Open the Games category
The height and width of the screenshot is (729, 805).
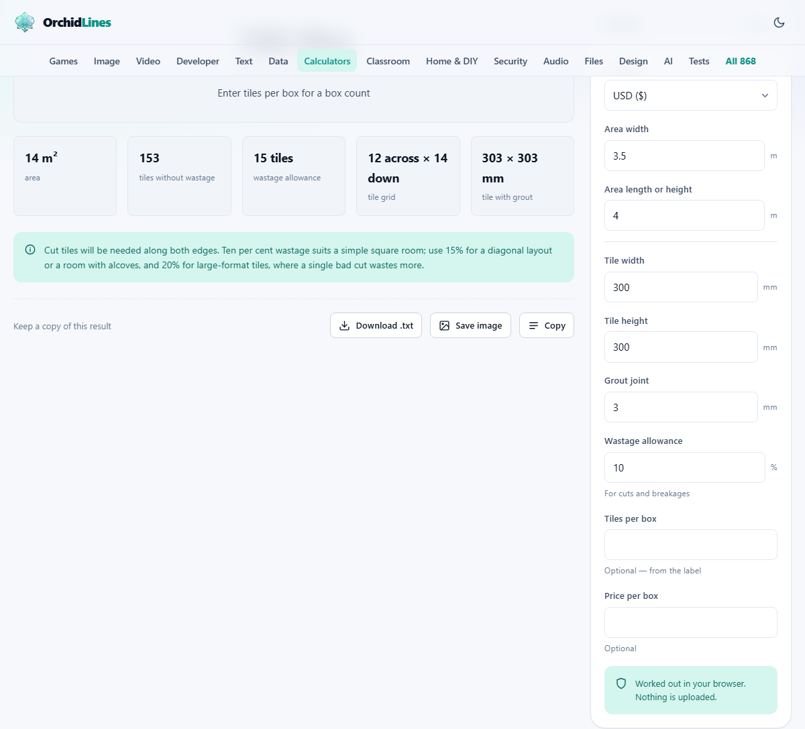(x=64, y=61)
